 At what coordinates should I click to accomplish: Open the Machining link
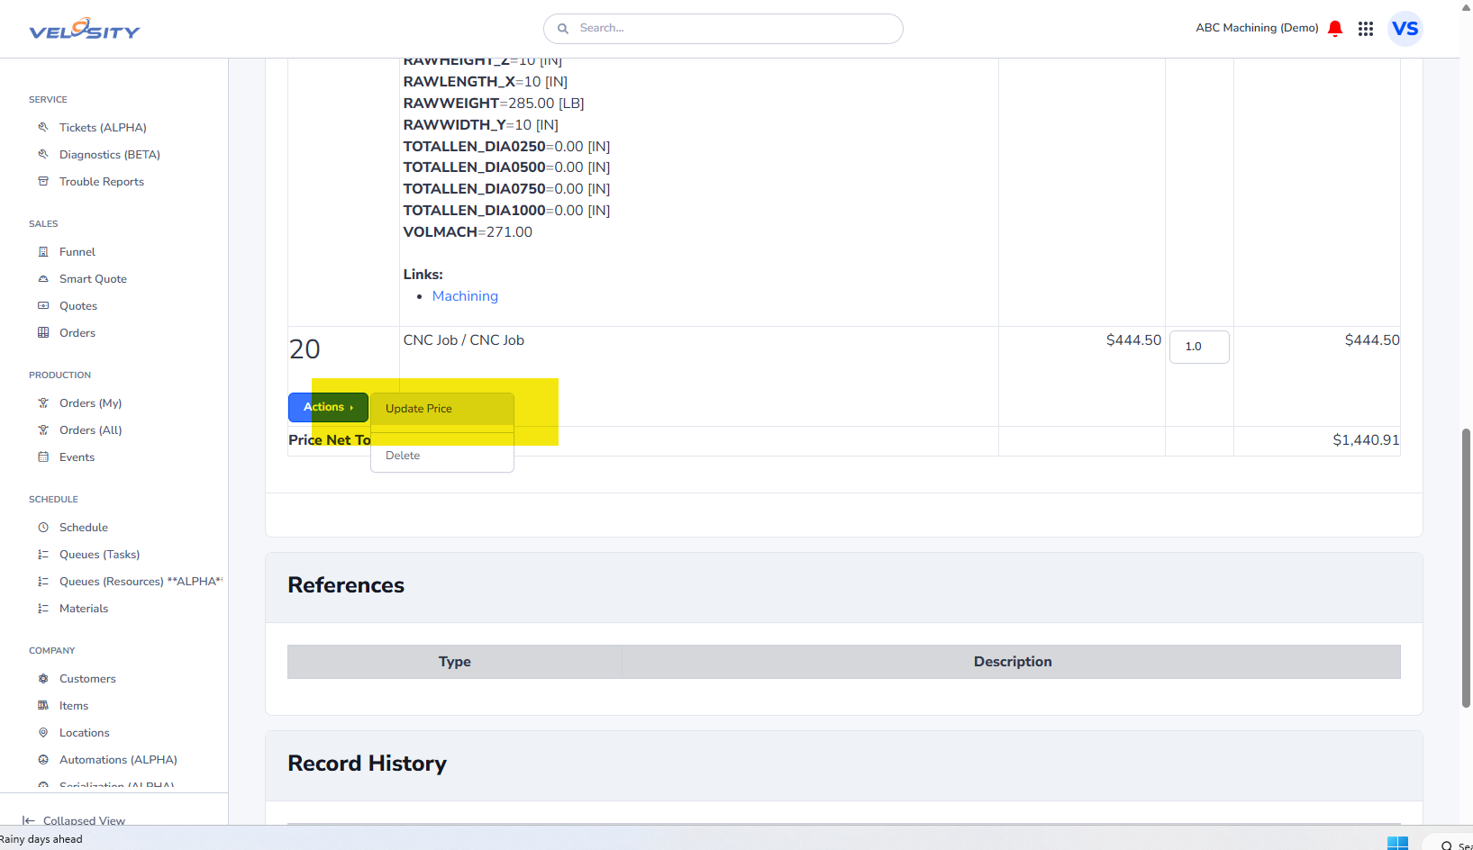[x=465, y=296]
